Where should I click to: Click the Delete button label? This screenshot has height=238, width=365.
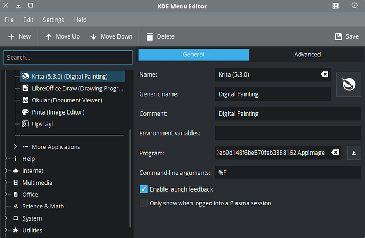pyautogui.click(x=166, y=36)
